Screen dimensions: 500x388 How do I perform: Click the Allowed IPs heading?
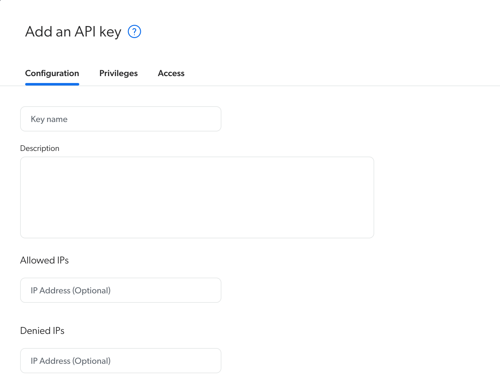[44, 260]
